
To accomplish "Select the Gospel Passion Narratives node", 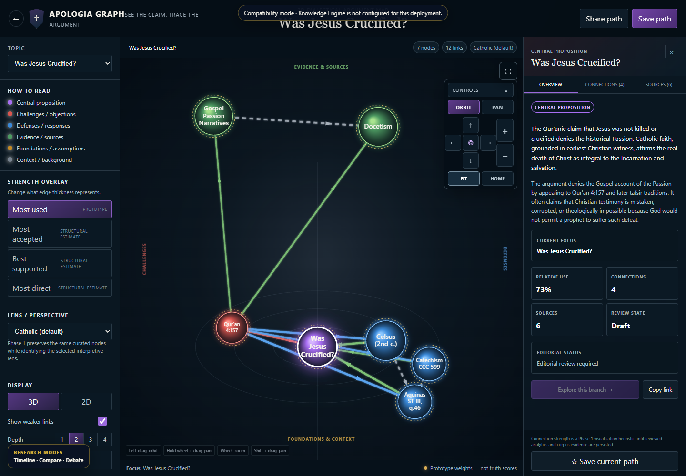I will pyautogui.click(x=214, y=116).
